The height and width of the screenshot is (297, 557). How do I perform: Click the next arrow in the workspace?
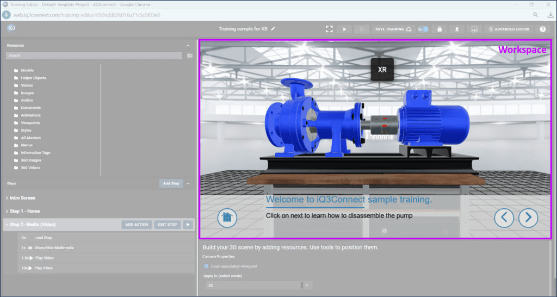528,218
